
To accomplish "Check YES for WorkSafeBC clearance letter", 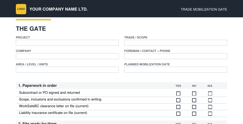I will coord(178,107).
